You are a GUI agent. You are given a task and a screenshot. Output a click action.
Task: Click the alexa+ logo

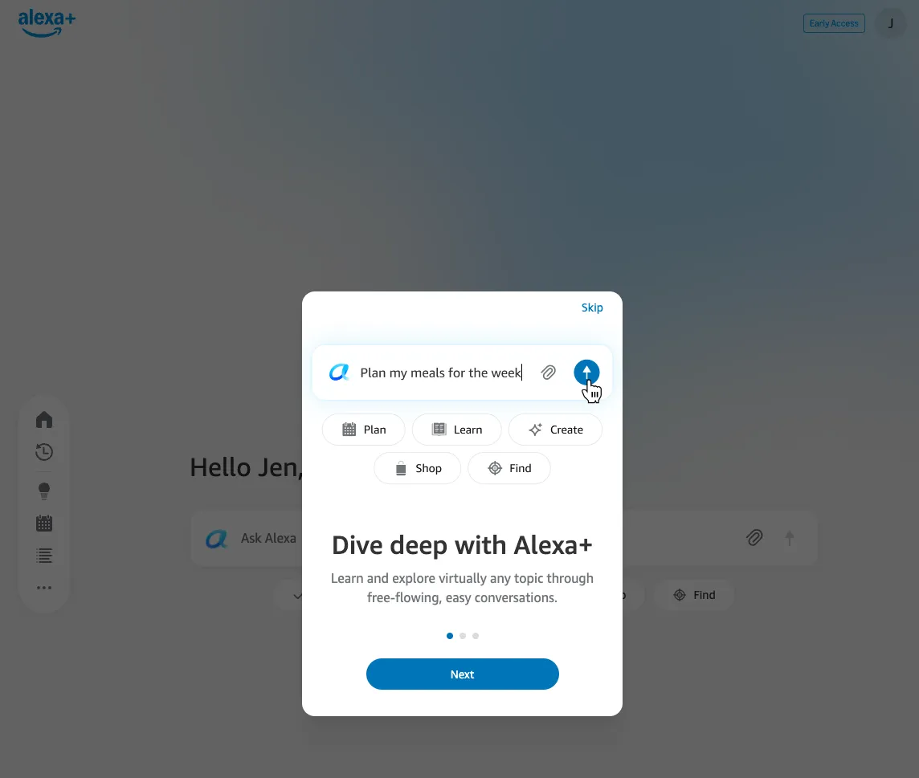click(47, 22)
